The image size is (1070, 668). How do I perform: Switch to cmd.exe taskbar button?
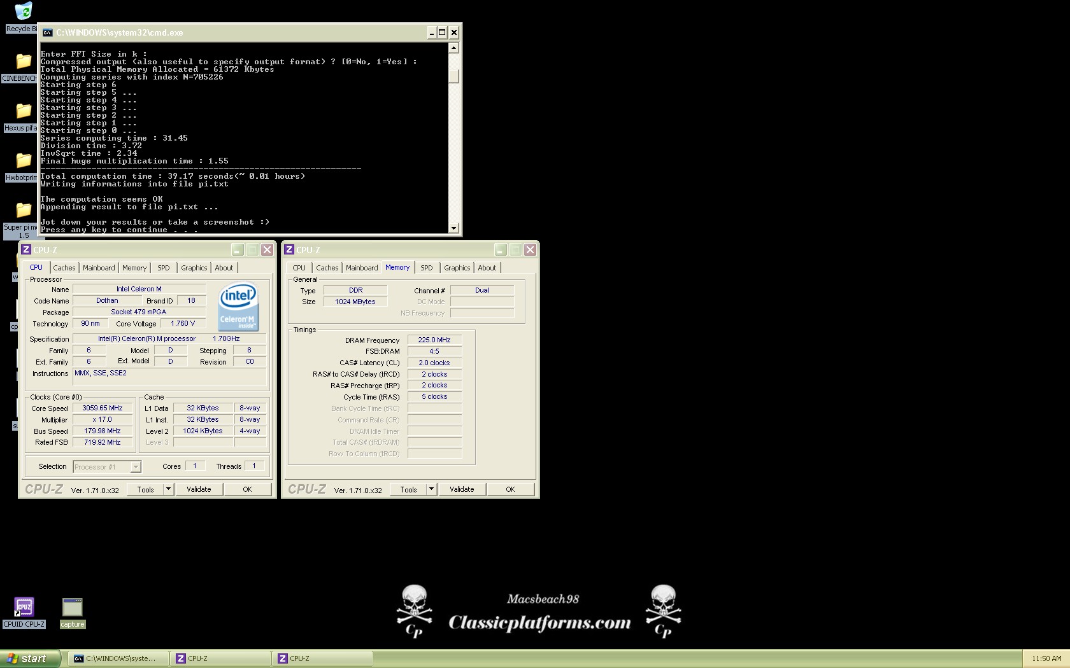(x=118, y=658)
